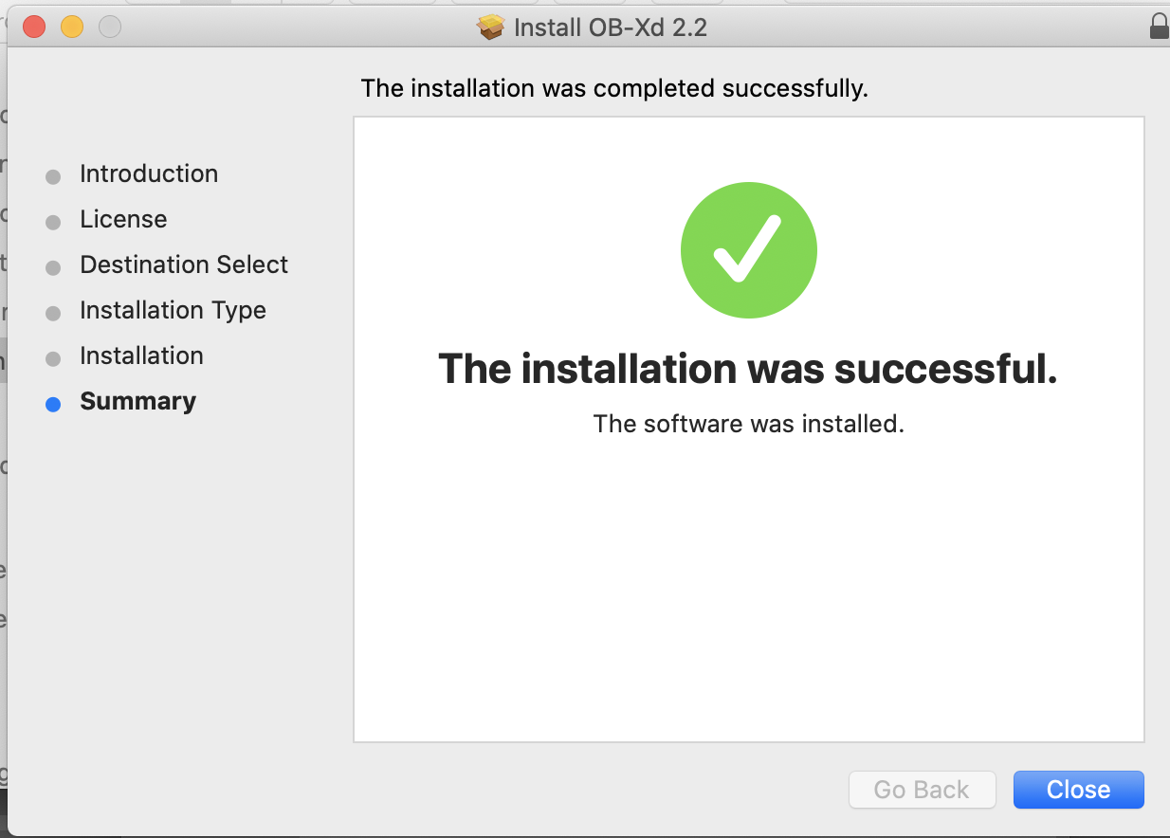Click the red window close button

[x=34, y=27]
